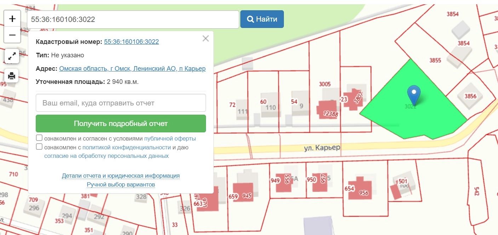Image resolution: width=498 pixels, height=235 pixels.
Task: Close the cadastral info popup
Action: tap(206, 39)
